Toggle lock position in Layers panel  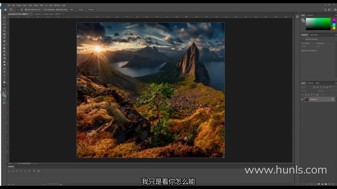click(312, 95)
